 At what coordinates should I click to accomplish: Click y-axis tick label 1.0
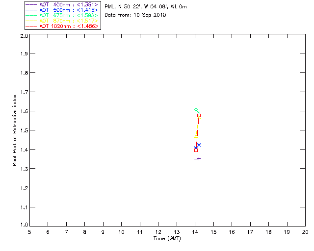pos(24,225)
